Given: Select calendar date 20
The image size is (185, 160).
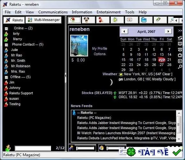Looking at the screenshot, I should 162,60.
